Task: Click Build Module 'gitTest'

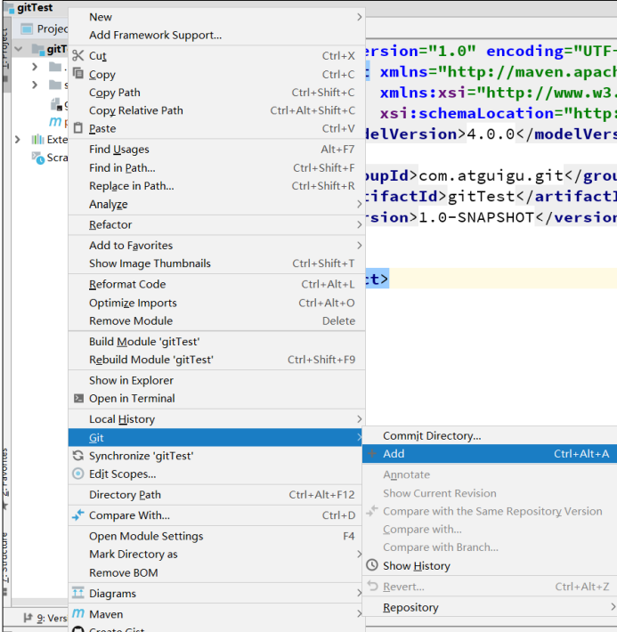Action: click(144, 342)
